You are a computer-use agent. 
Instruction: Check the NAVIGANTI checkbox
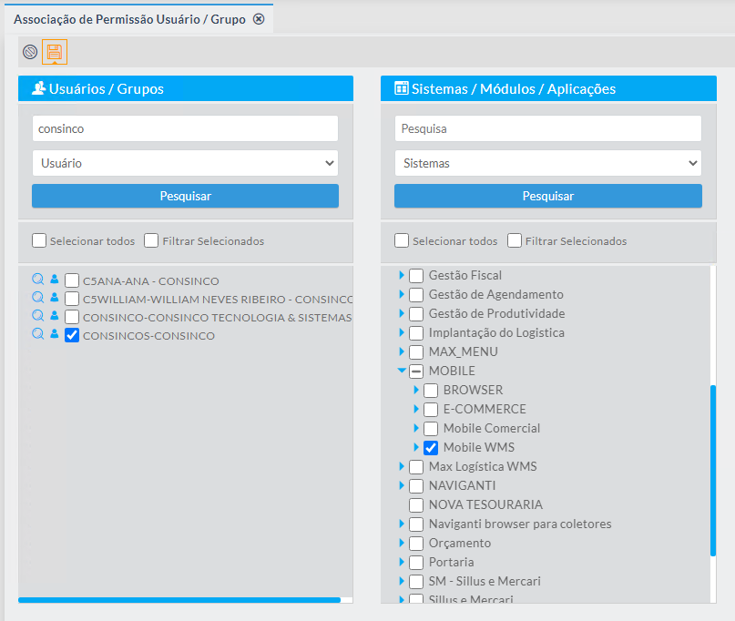pyautogui.click(x=416, y=486)
